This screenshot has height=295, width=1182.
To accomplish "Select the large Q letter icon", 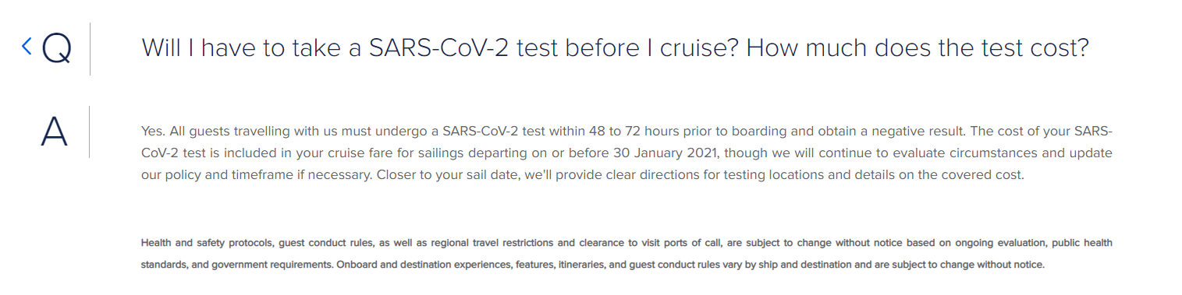I will [56, 50].
